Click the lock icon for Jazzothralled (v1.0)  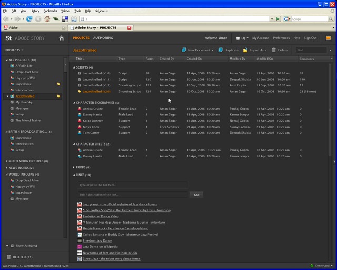[80, 73]
